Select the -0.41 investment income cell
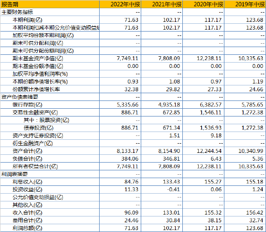The height and width of the screenshot is (232, 266). [162, 189]
